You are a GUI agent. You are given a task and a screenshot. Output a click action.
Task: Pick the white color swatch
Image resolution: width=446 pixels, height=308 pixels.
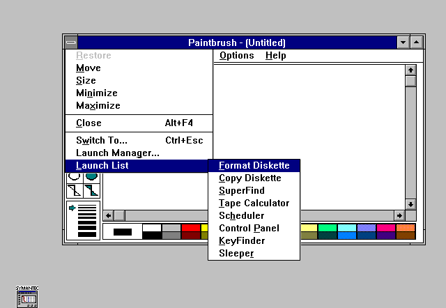click(x=152, y=228)
